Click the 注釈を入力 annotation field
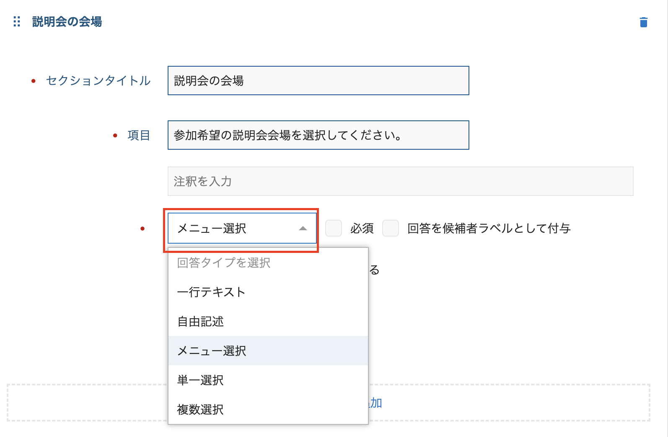This screenshot has height=437, width=668. coord(400,181)
